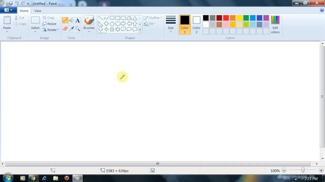This screenshot has height=182, width=325.
Task: Choose the Pentagon shape
Action: click(112, 24)
